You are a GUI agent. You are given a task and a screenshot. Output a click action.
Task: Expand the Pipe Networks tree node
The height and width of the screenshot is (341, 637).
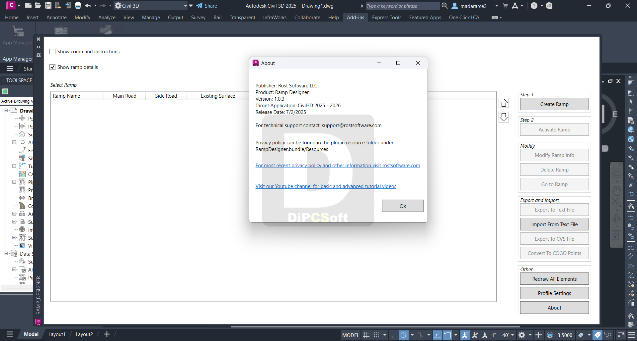(x=14, y=182)
